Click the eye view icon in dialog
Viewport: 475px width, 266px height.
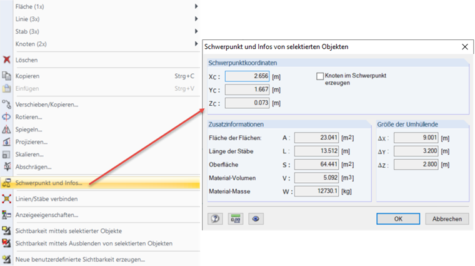256,218
